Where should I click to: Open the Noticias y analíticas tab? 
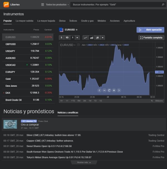pos(68,113)
